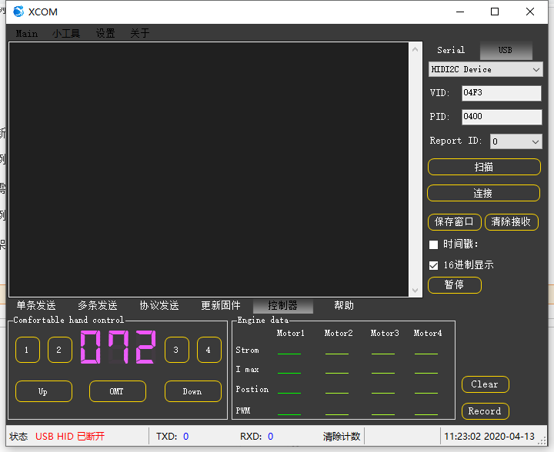Open the Report ID dropdown
The width and height of the screenshot is (554, 452).
516,141
